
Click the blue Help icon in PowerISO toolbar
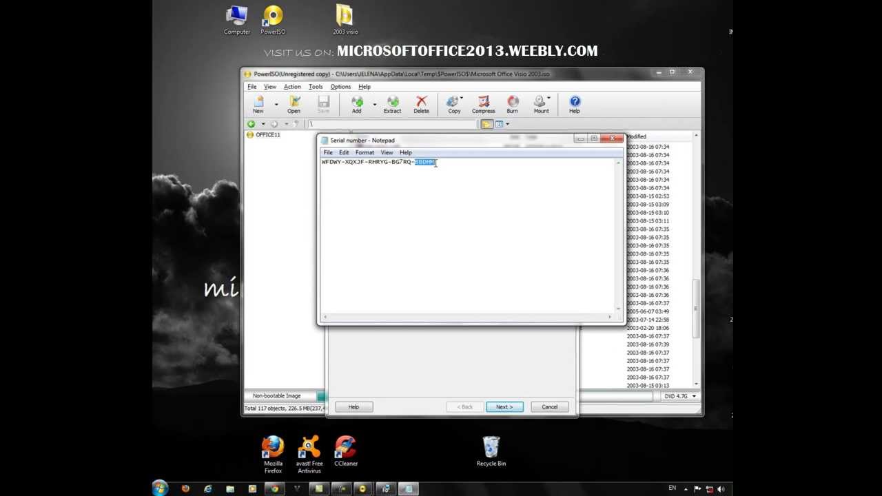click(x=575, y=105)
